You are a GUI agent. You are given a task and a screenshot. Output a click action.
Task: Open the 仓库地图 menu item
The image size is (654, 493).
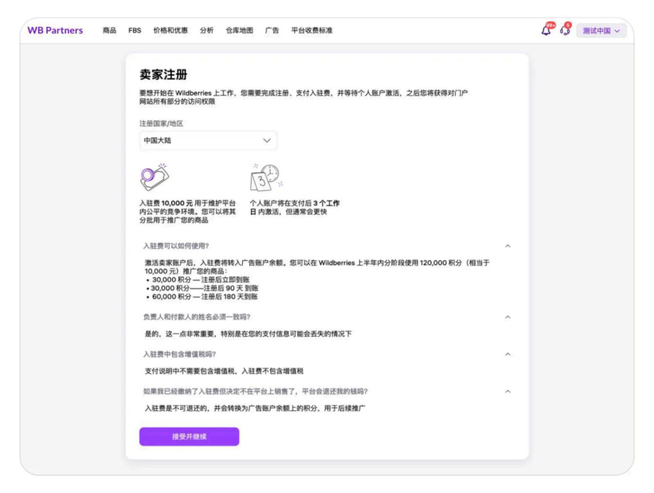239,30
